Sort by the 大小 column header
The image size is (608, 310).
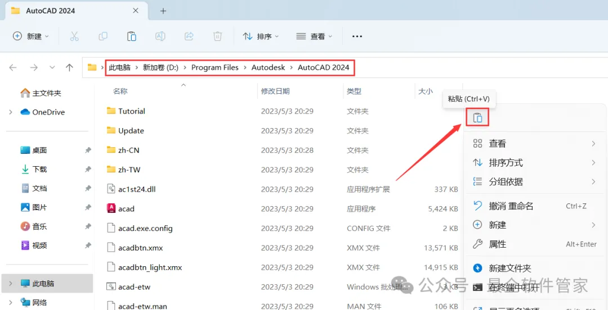(426, 92)
